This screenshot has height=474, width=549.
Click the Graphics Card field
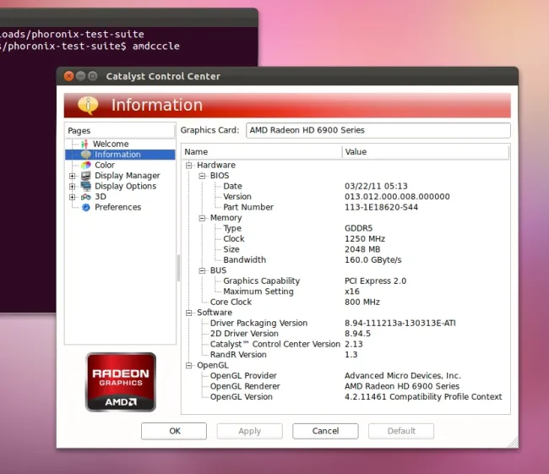click(378, 130)
